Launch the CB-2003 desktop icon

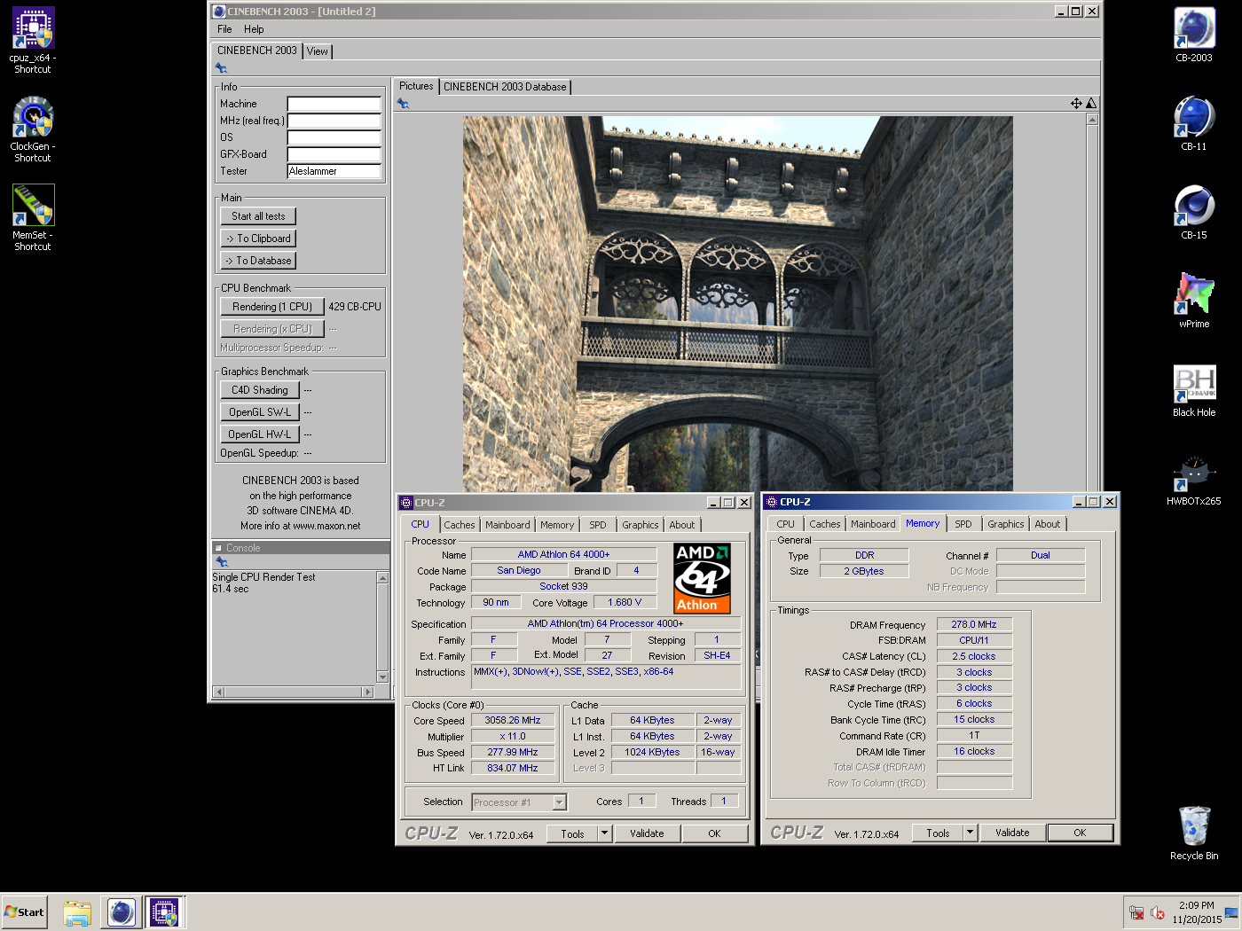coord(1194,35)
